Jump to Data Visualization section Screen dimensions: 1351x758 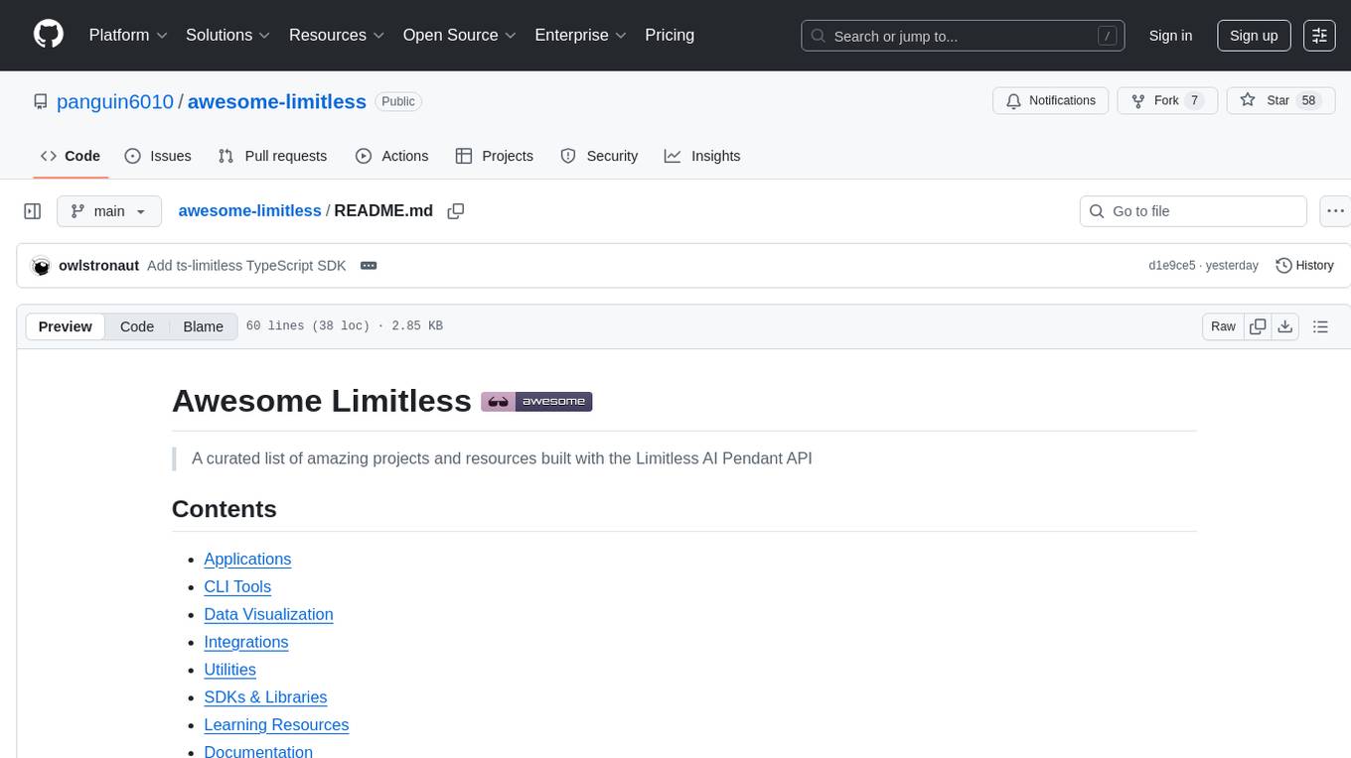click(x=268, y=614)
